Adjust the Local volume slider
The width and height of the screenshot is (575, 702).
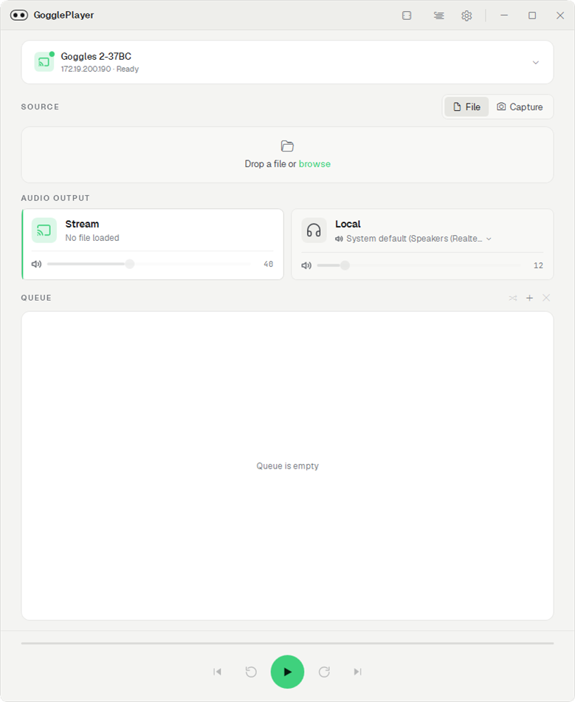[419, 265]
